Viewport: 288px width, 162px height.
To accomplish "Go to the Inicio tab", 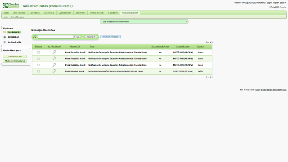I will pyautogui.click(x=6, y=13).
